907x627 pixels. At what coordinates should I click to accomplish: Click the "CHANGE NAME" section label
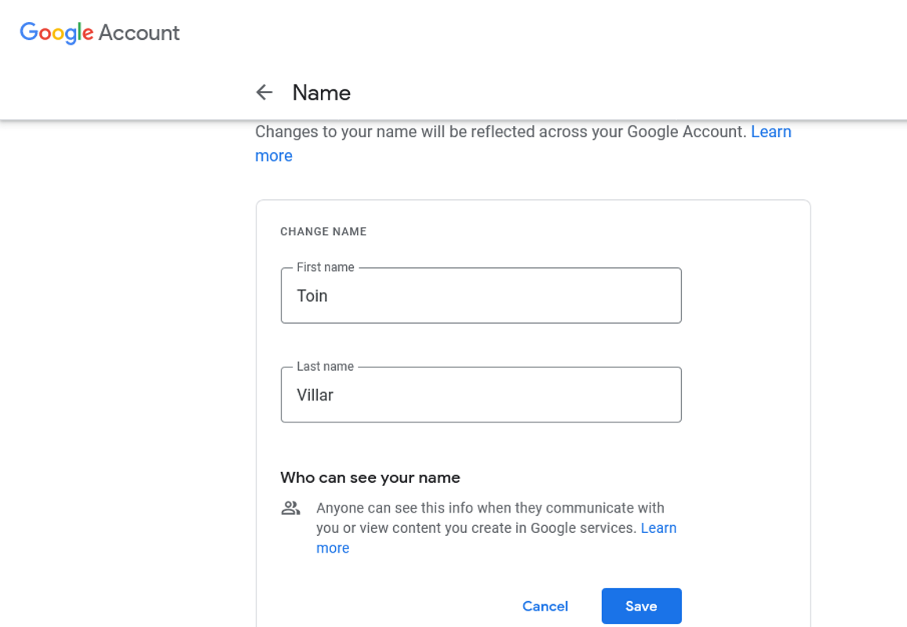pyautogui.click(x=323, y=231)
